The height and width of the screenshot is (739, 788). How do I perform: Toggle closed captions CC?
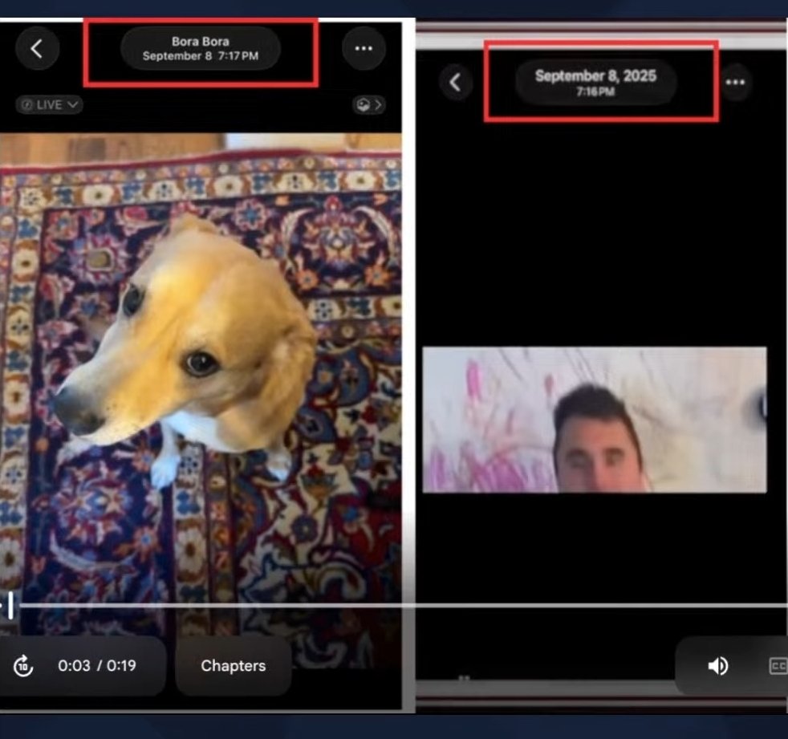[778, 666]
